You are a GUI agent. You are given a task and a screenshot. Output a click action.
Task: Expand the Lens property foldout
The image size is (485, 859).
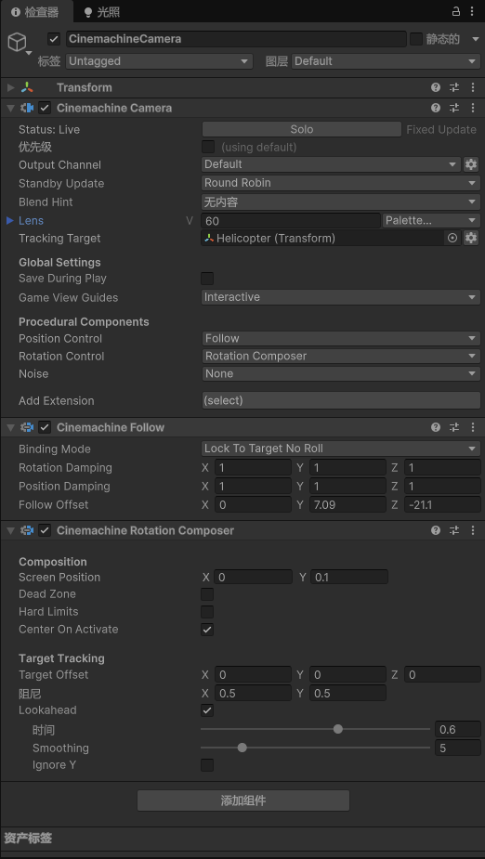point(10,220)
